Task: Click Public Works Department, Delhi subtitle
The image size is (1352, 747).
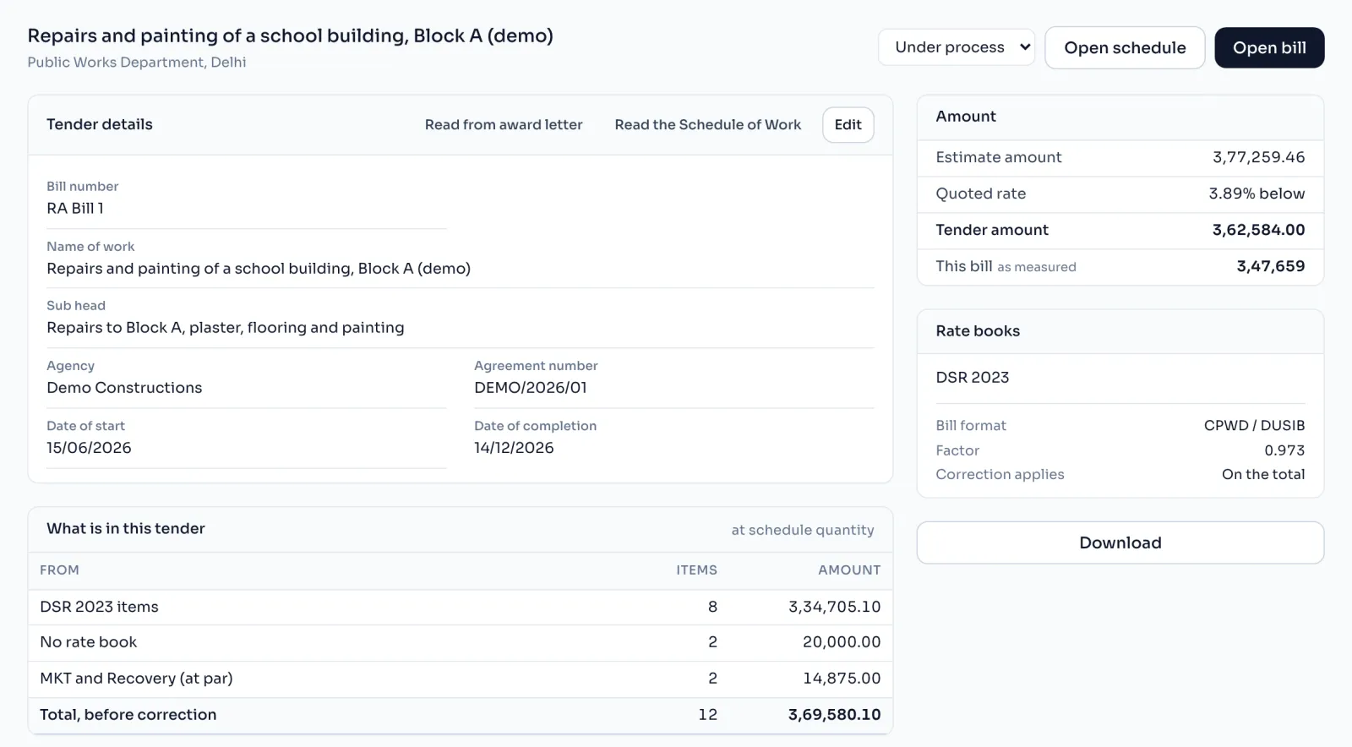Action: pyautogui.click(x=137, y=63)
